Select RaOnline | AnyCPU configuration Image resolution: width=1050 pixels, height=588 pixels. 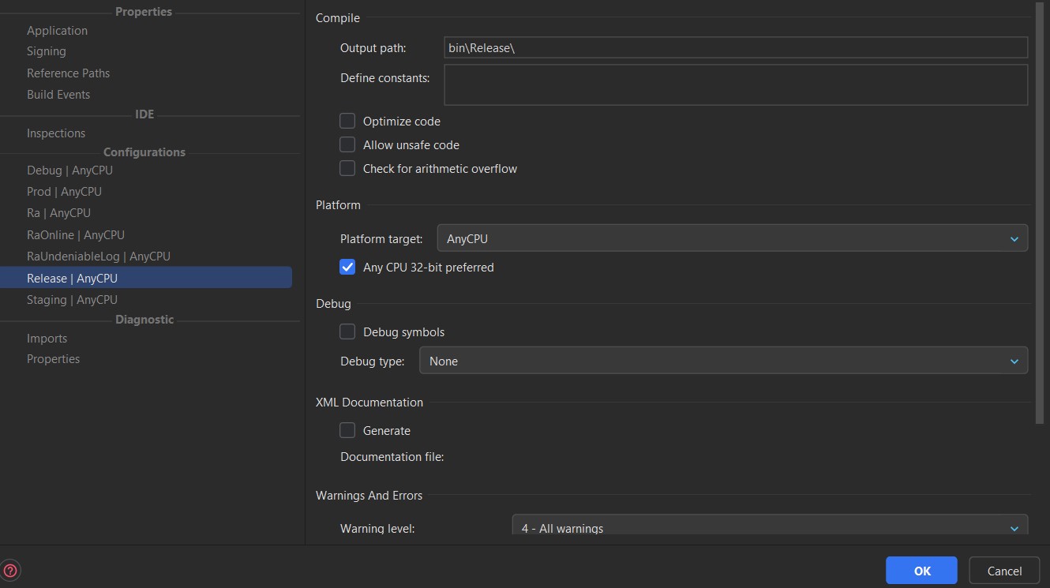[x=75, y=234]
